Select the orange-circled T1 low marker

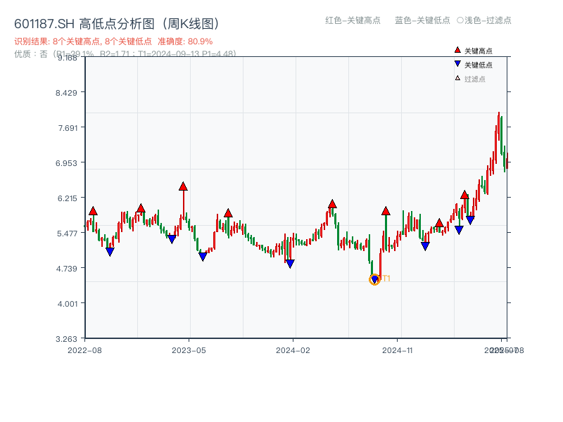[374, 279]
